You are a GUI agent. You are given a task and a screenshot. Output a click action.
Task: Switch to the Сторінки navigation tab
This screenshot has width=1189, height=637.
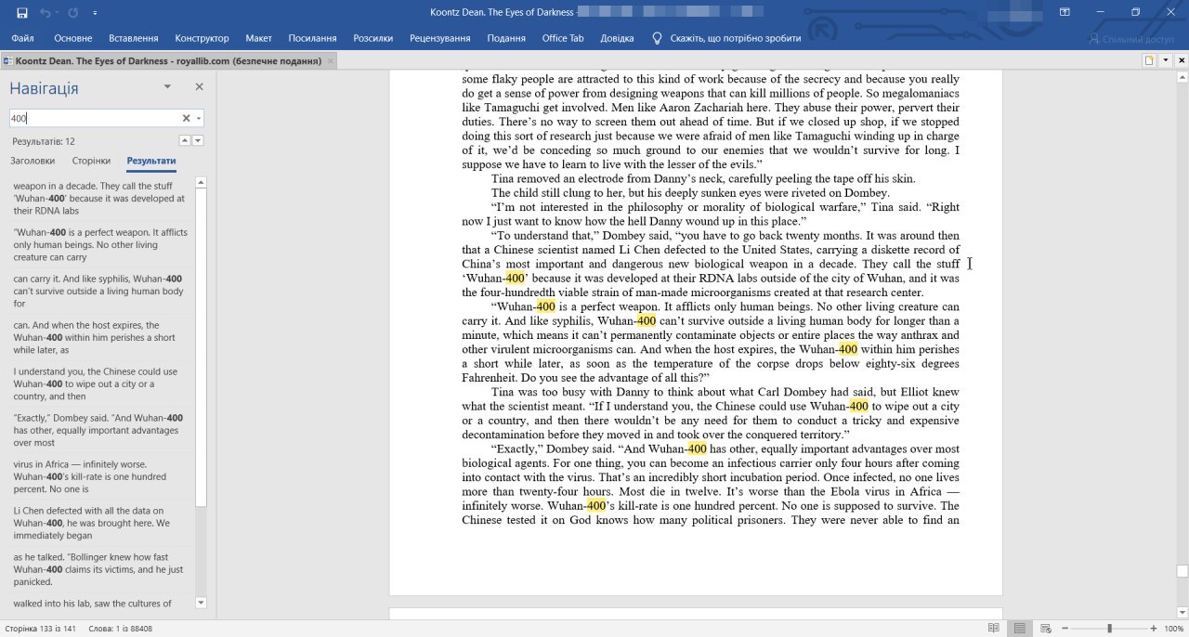(91, 161)
